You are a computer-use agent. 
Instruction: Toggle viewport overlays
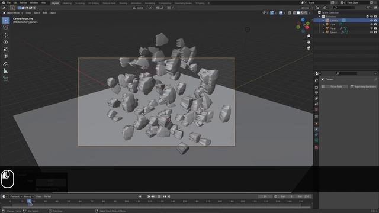click(x=281, y=13)
